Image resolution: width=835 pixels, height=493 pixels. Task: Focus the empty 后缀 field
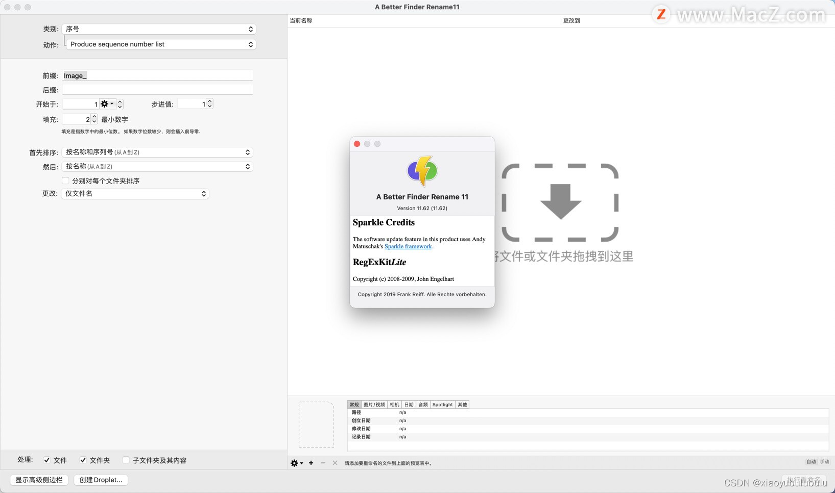(157, 90)
